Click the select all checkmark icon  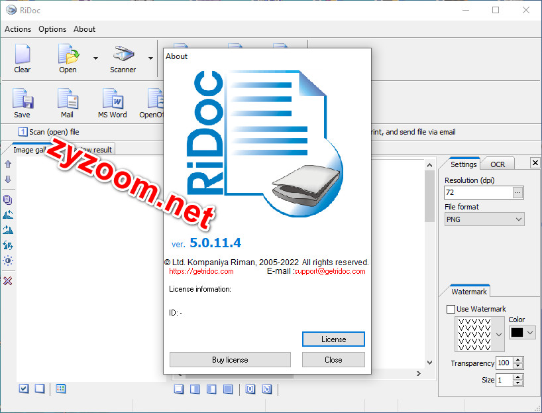coord(23,388)
